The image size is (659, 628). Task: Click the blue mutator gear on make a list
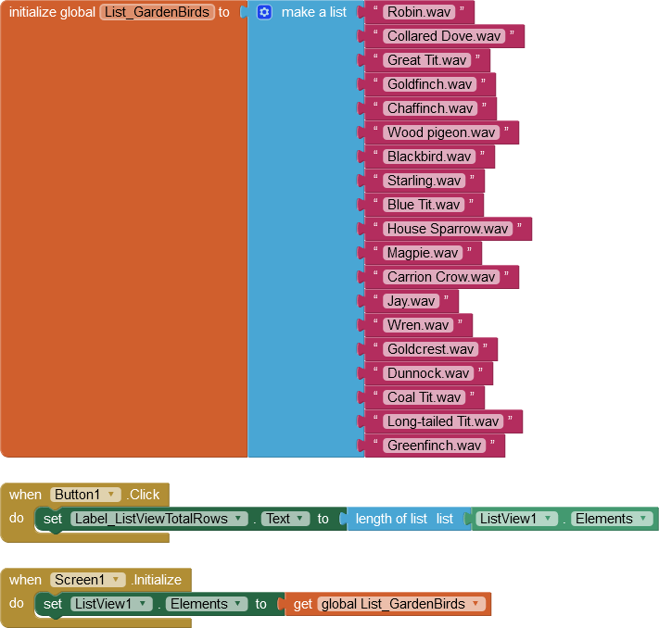[x=264, y=12]
